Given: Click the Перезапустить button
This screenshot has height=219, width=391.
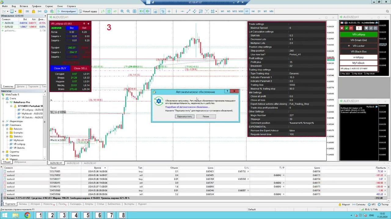Looking at the screenshot, I should pos(185,116).
